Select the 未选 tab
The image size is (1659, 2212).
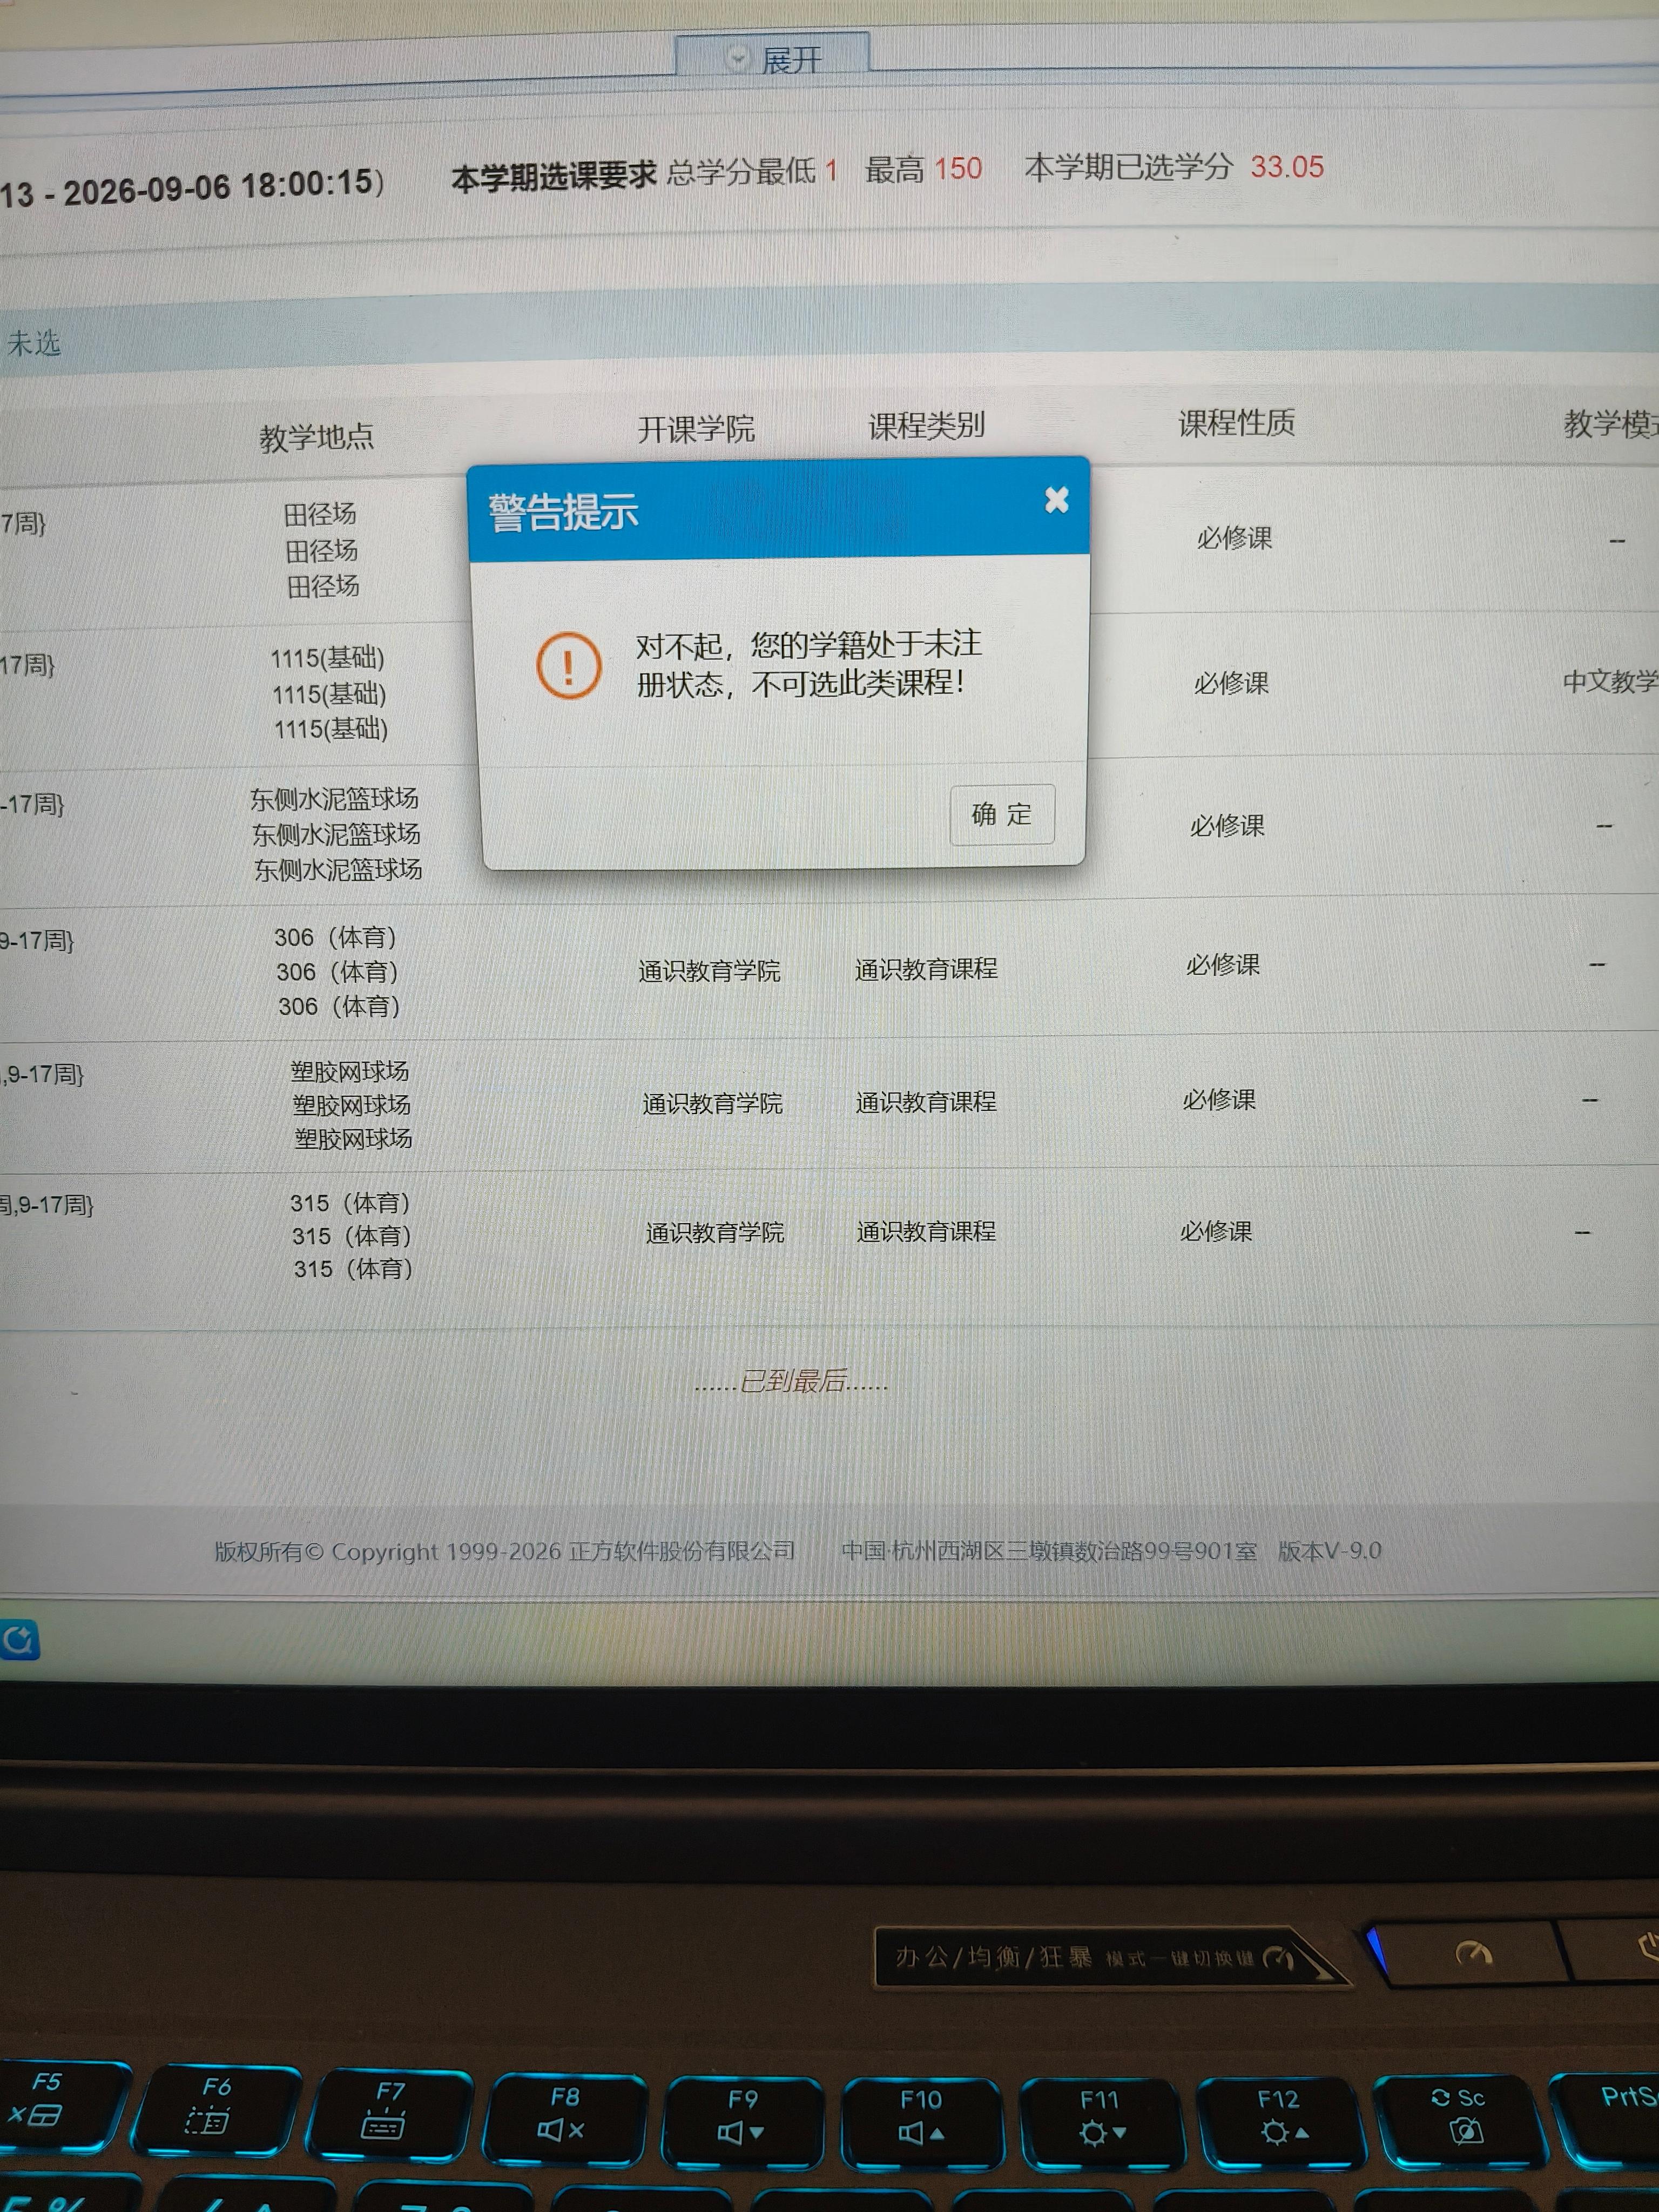click(x=33, y=344)
